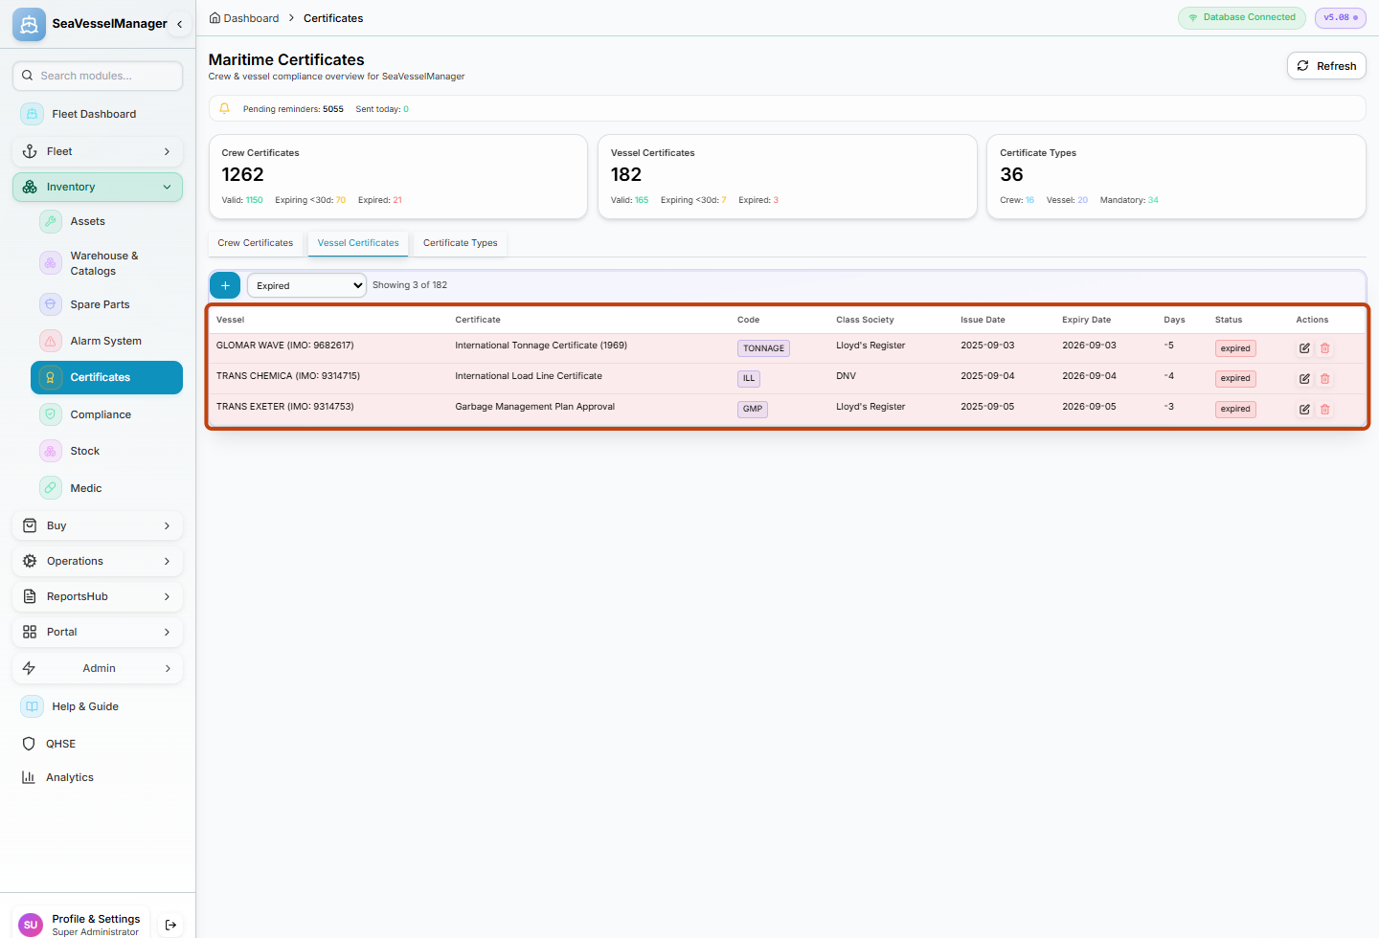This screenshot has height=938, width=1379.
Task: Select the Certificates sidebar item
Action: pos(106,377)
